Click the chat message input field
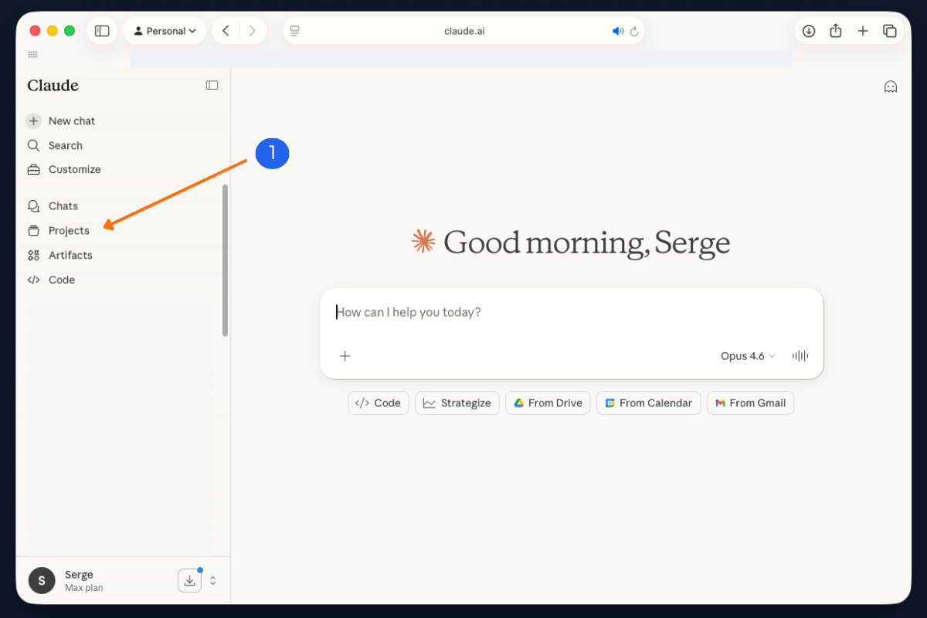927x618 pixels. tap(572, 312)
